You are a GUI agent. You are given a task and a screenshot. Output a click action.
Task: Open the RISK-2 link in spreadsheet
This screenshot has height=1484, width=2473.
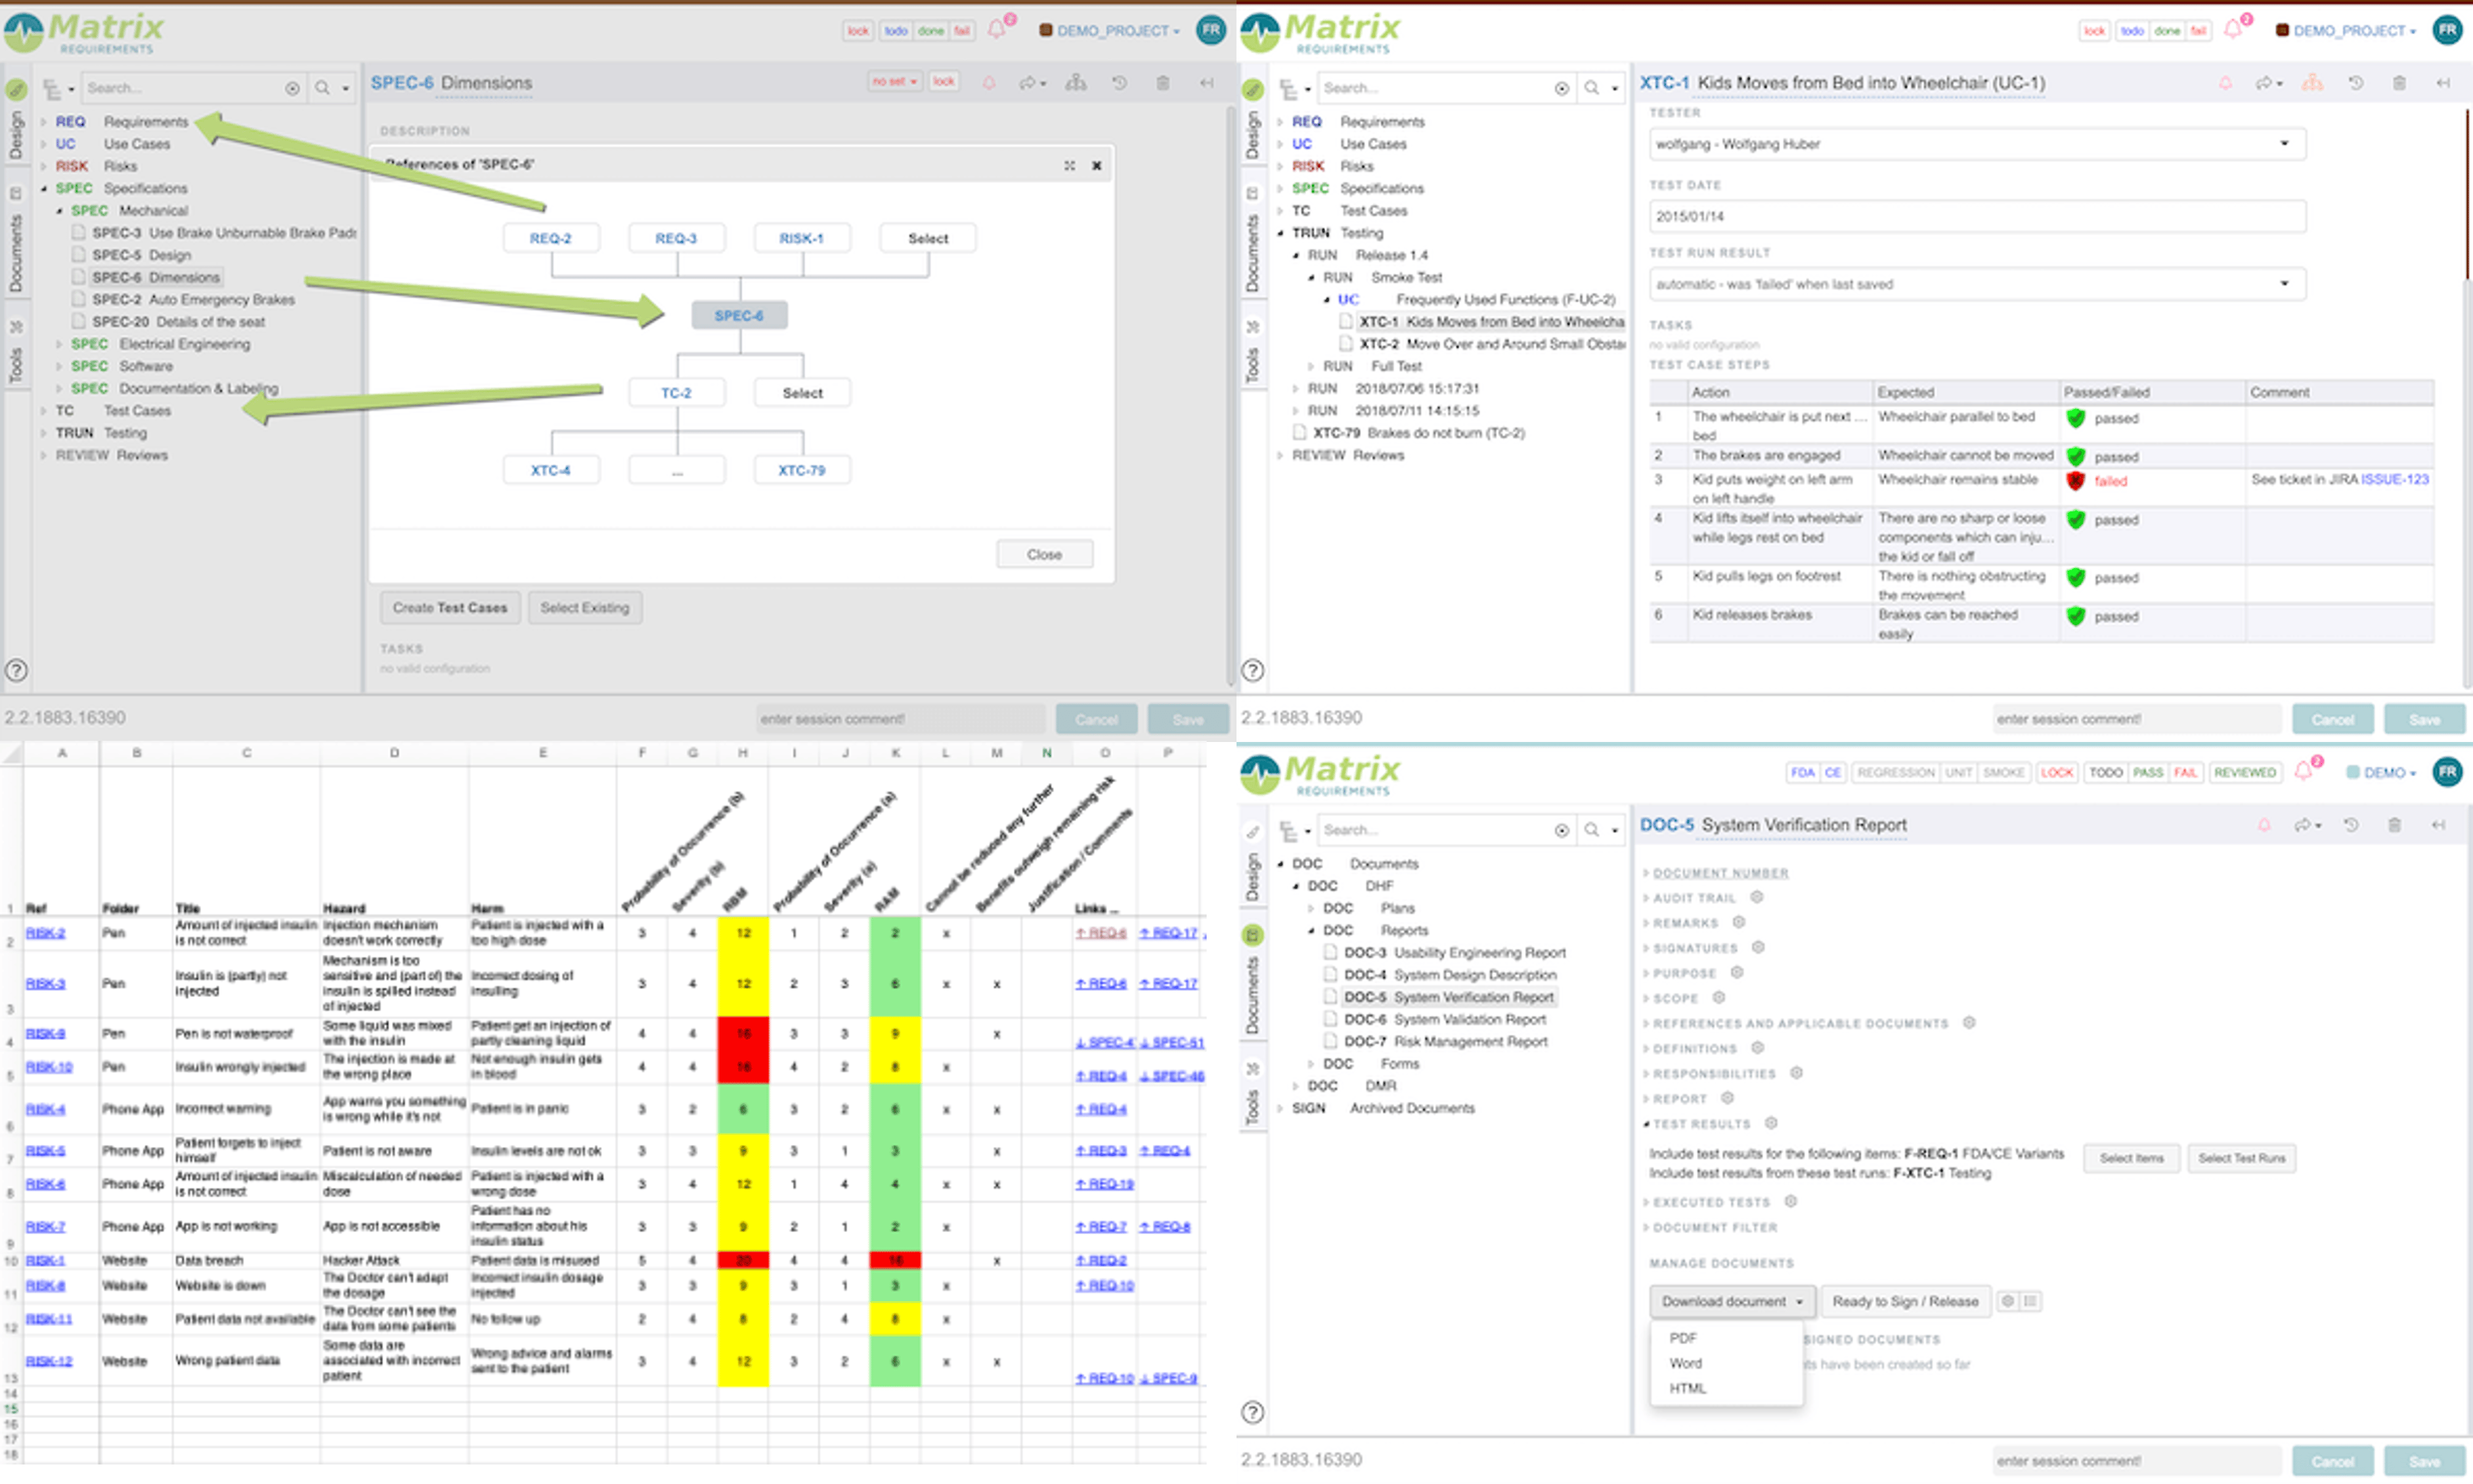click(x=45, y=933)
